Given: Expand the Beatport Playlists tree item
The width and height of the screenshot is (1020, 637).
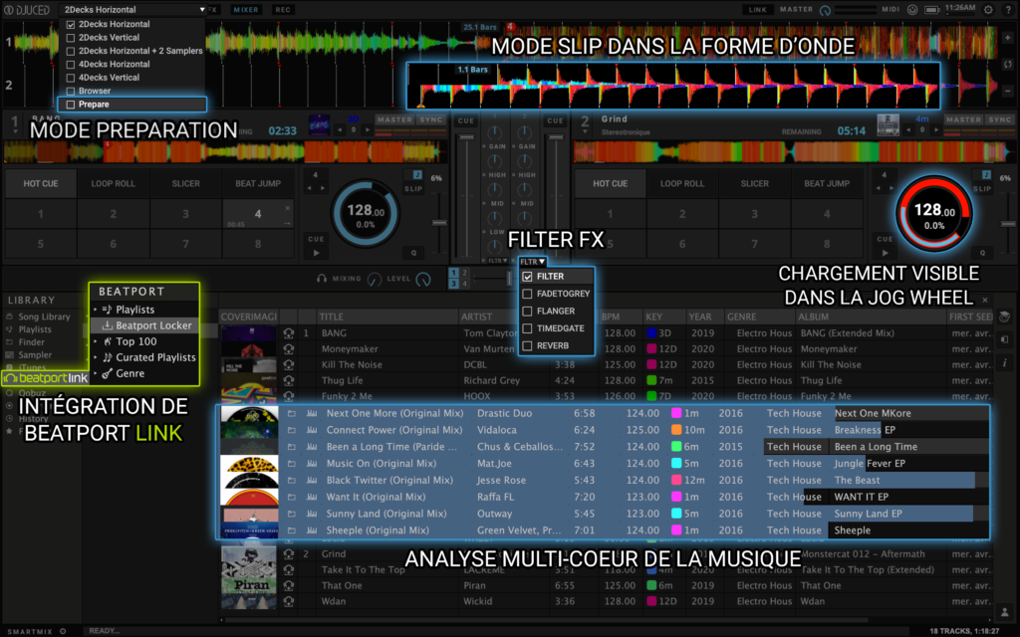Looking at the screenshot, I should pos(96,310).
